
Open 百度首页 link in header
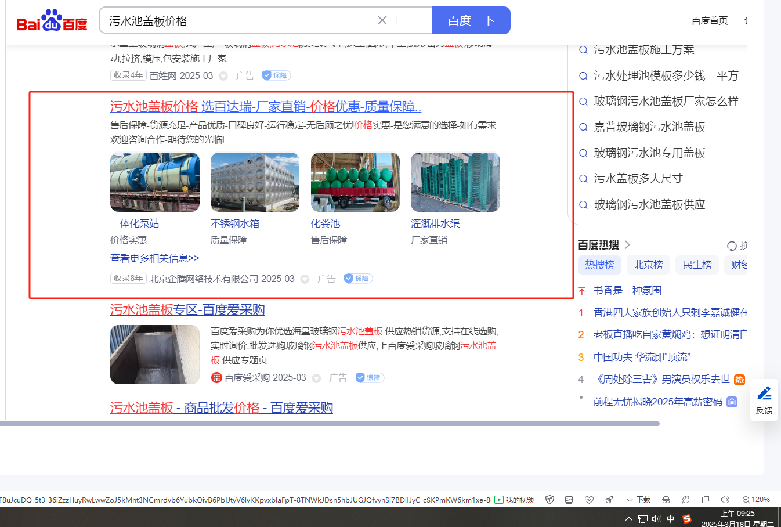coord(710,21)
